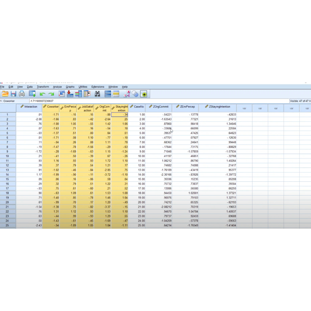
Task: Open Find with the binoculars icon
Action: tap(97, 94)
